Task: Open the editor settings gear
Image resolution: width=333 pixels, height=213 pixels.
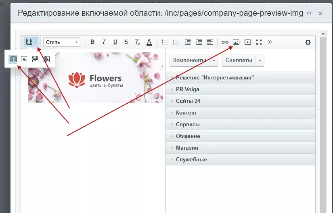Action: point(308,42)
